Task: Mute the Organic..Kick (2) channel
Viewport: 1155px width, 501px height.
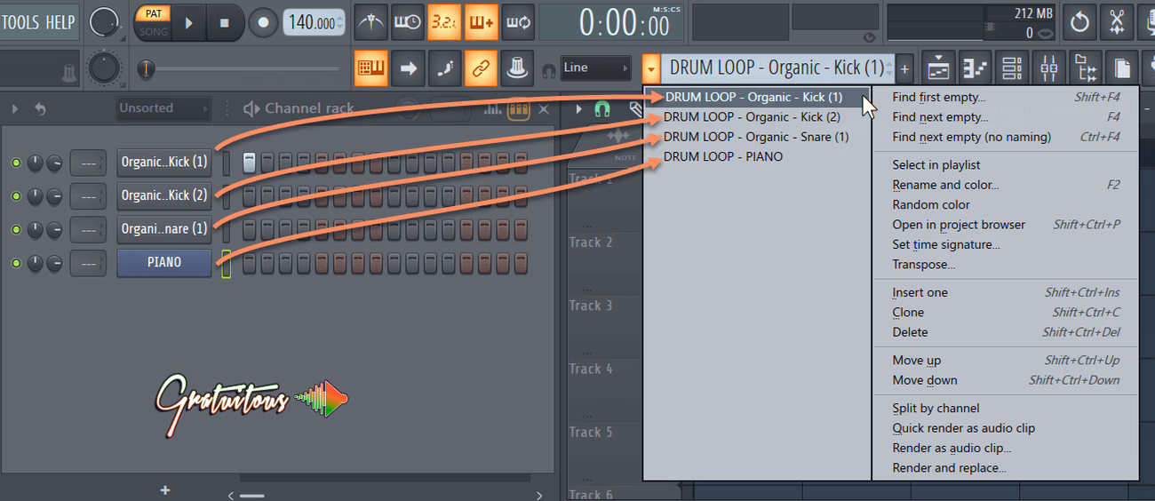Action: (15, 195)
